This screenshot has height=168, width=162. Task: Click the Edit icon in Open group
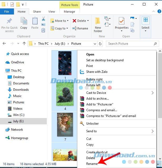(x=132, y=24)
